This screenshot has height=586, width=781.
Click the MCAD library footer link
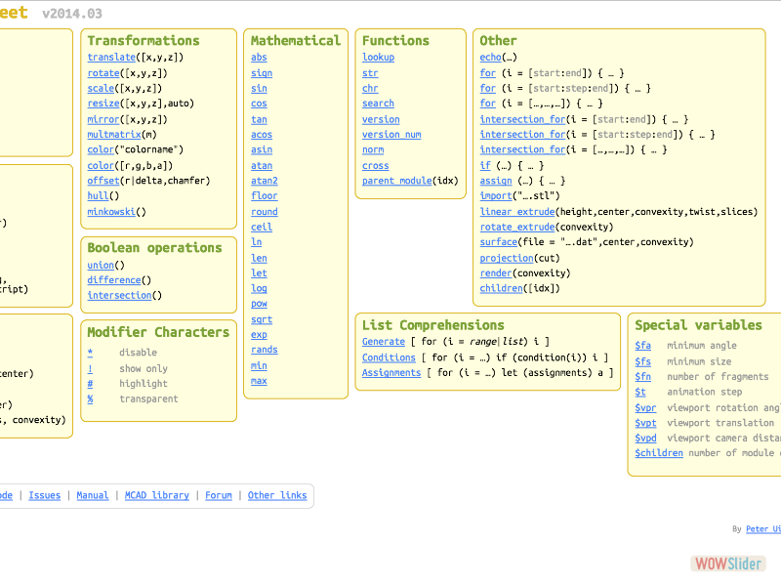(157, 495)
